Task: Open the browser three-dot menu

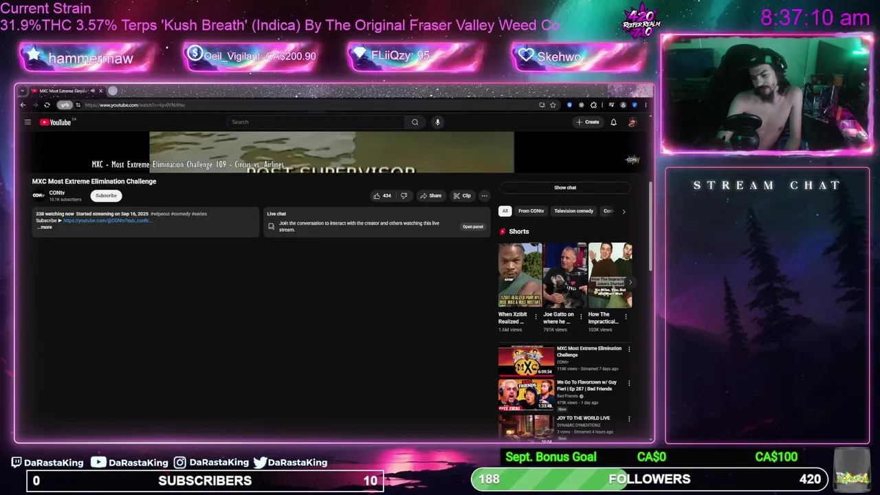Action: (x=646, y=105)
